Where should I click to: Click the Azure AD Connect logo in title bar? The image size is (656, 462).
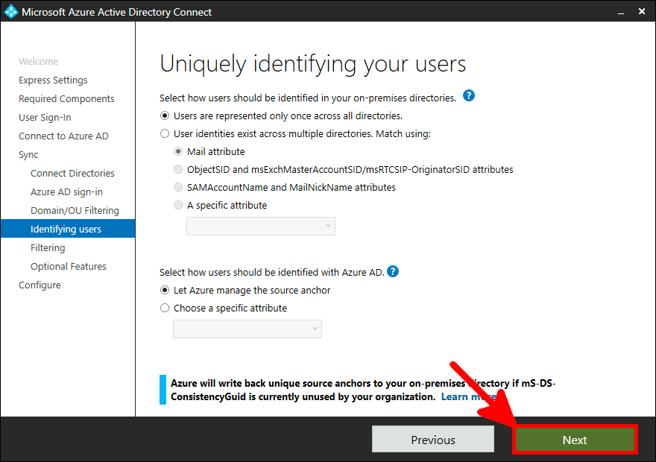coord(10,11)
